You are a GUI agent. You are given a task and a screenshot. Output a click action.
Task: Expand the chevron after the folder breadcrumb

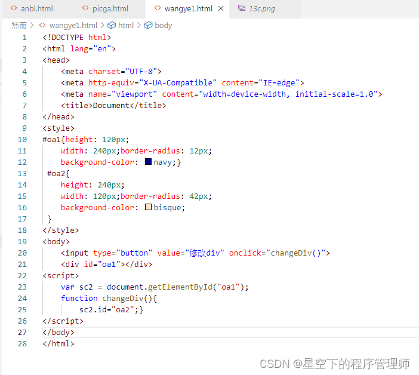coord(32,26)
